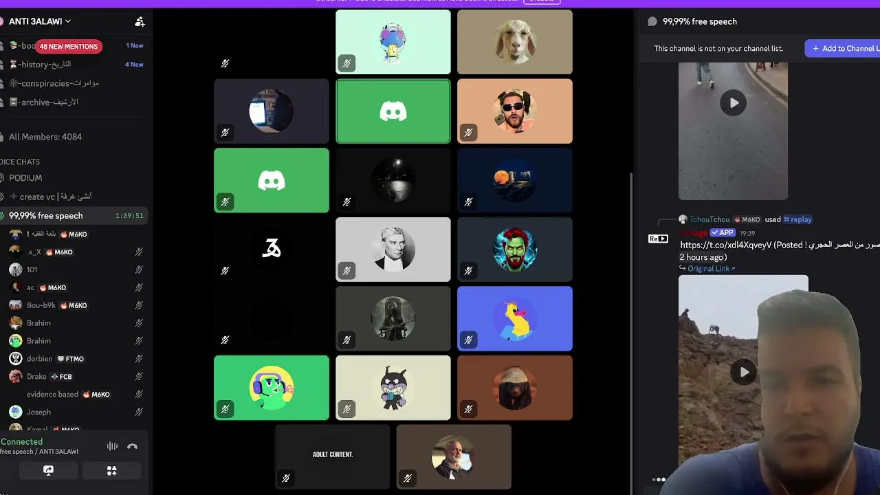Open dorbien's user avatar
The image size is (880, 495).
coord(15,359)
